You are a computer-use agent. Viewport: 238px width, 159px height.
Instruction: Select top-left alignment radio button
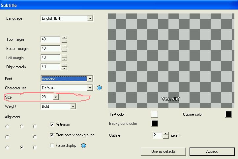tap(7, 126)
